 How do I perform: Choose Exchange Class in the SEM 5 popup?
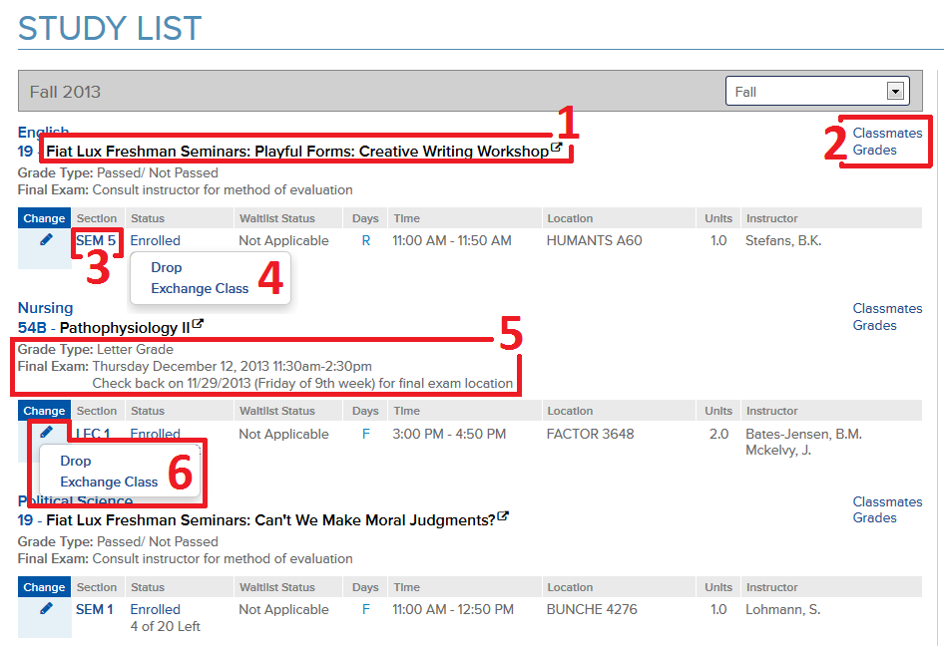tap(200, 288)
